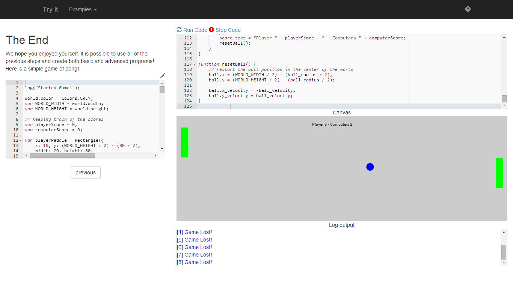The width and height of the screenshot is (513, 288).
Task: Click line 112 'score.text' assignment
Action: tap(312, 38)
